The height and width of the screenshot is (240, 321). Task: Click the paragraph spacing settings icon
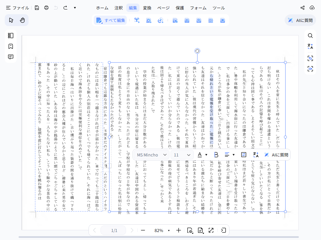point(244,155)
